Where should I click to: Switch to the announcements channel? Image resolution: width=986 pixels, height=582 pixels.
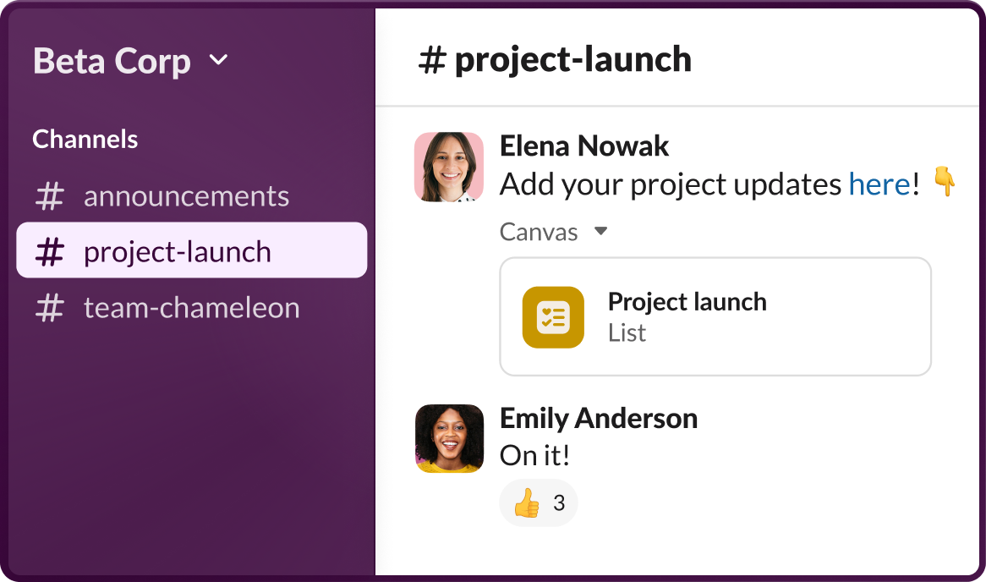186,196
